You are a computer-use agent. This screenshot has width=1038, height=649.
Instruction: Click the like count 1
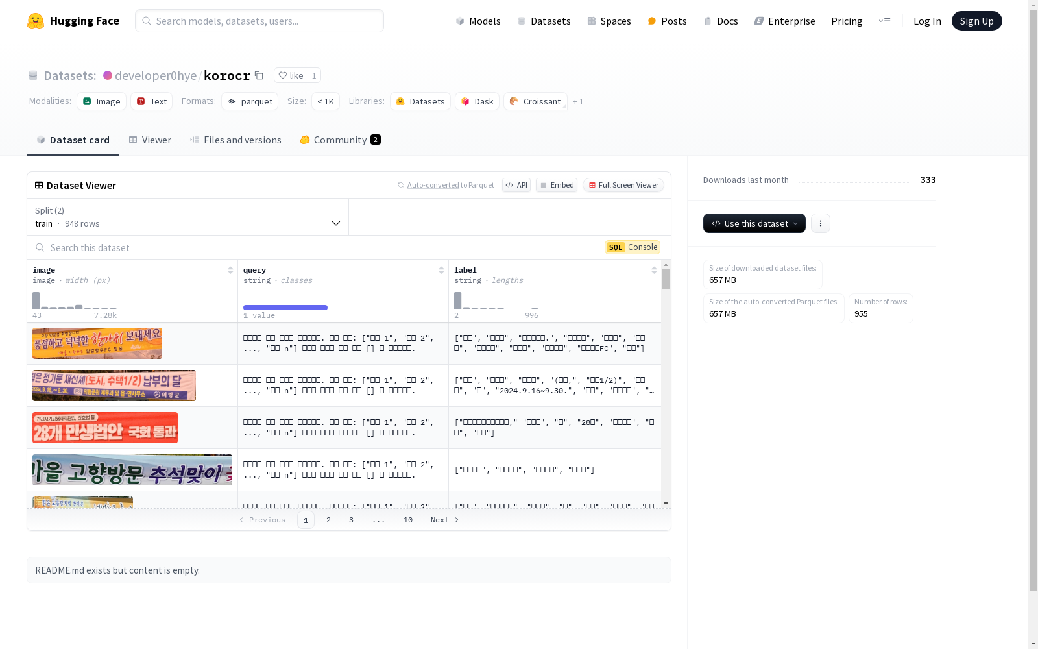tap(314, 75)
